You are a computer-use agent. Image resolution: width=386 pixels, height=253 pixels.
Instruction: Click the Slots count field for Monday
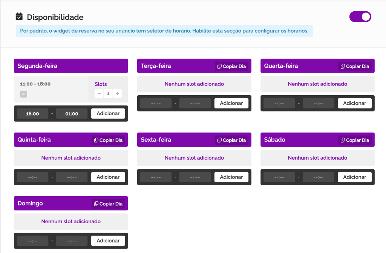click(108, 94)
